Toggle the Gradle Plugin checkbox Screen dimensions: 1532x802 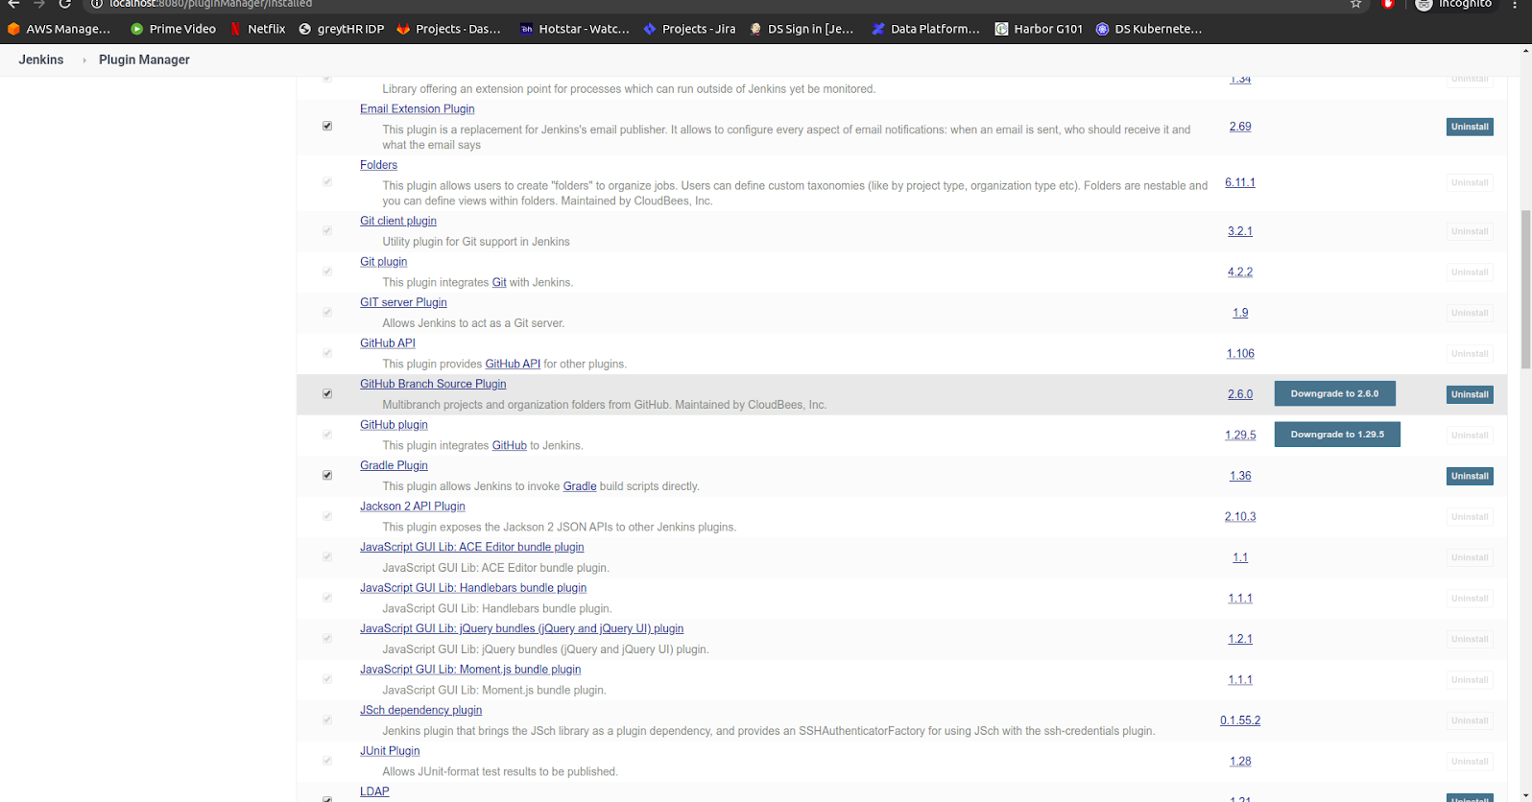(x=327, y=475)
